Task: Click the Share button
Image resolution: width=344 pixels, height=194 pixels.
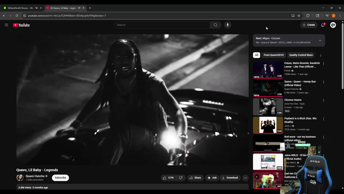Action: pyautogui.click(x=195, y=178)
